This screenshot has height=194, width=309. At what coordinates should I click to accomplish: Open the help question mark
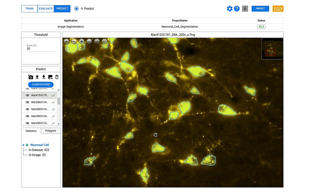pos(237,9)
